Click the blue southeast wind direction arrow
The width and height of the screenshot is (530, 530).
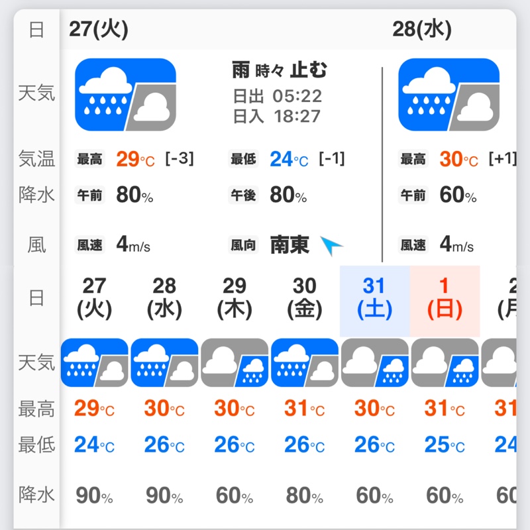coord(331,245)
